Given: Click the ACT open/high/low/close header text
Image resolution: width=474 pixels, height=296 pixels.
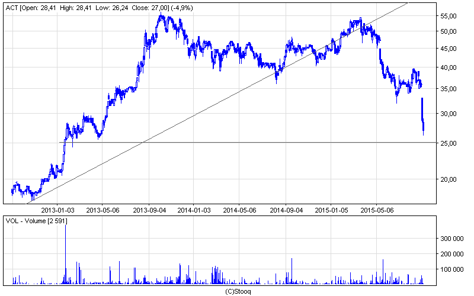Looking at the screenshot, I should (99, 8).
